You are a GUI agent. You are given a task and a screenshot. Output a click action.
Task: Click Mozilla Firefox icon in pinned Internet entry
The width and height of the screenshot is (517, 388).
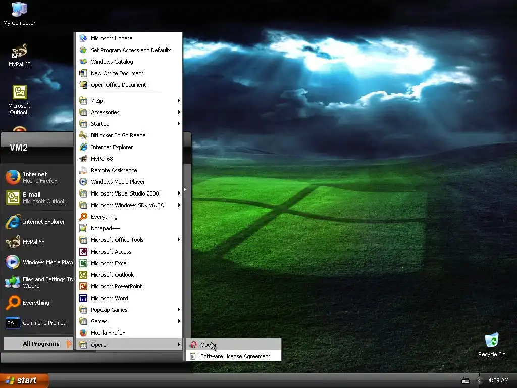coord(13,177)
